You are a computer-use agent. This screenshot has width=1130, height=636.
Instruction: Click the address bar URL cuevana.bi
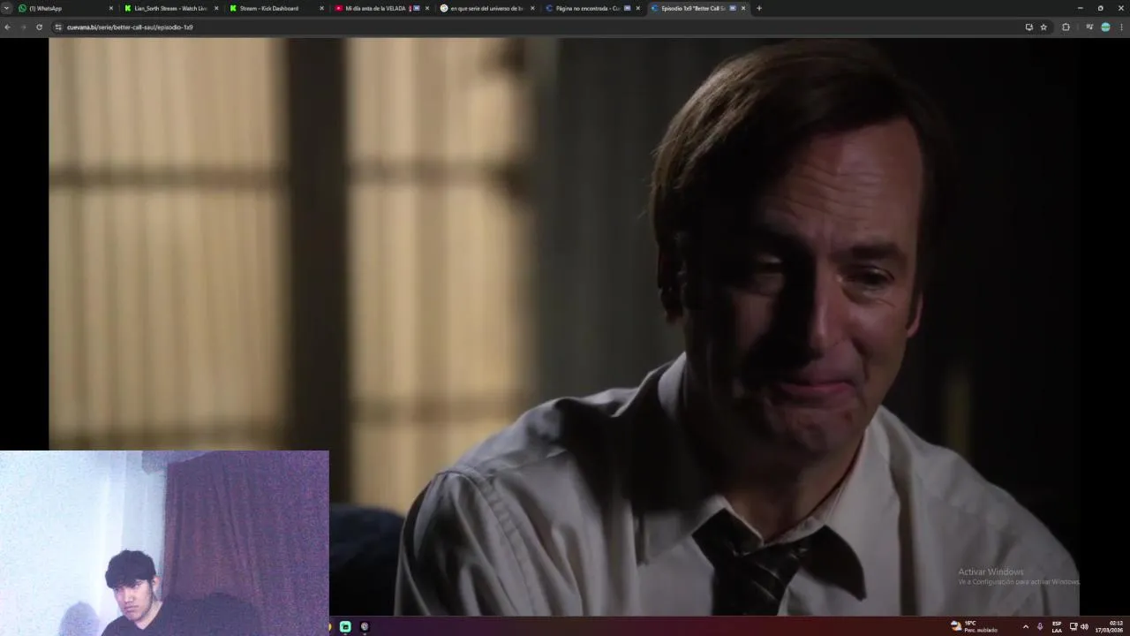coord(130,27)
